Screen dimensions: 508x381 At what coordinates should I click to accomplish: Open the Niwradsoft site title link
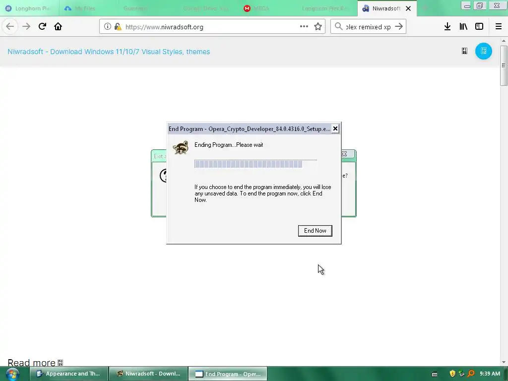109,52
